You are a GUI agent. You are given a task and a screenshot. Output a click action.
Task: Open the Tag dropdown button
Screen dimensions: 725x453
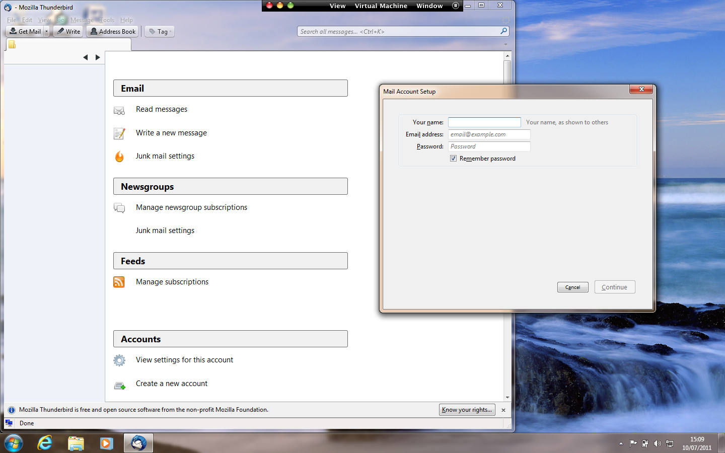pyautogui.click(x=160, y=32)
